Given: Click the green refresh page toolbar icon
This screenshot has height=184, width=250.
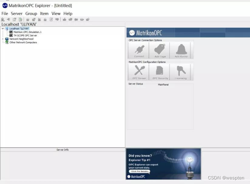Looking at the screenshot, I should pos(20,19).
